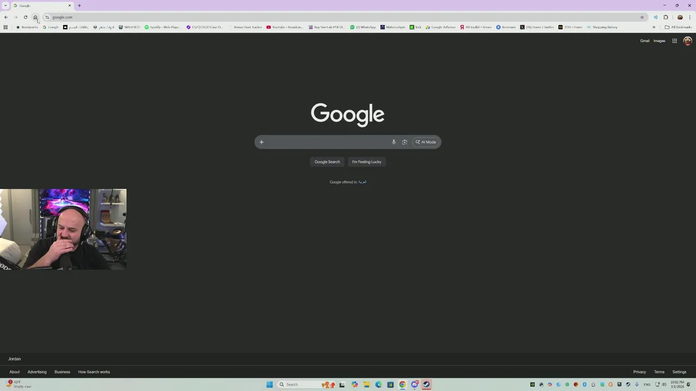Click the webcam overlay thumbnail
The width and height of the screenshot is (696, 391).
point(63,229)
